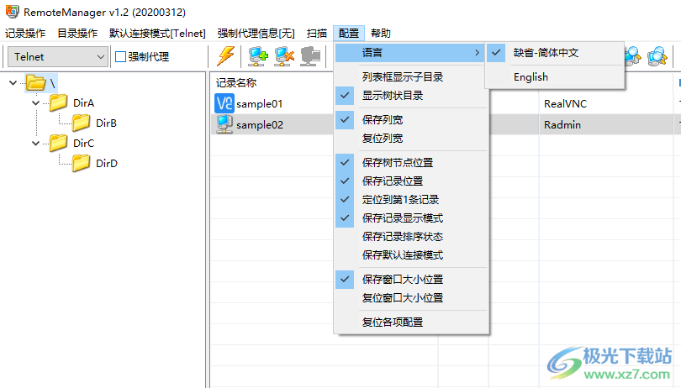Close the 配置 menu from menu bar
This screenshot has height=388, width=681.
pos(349,34)
